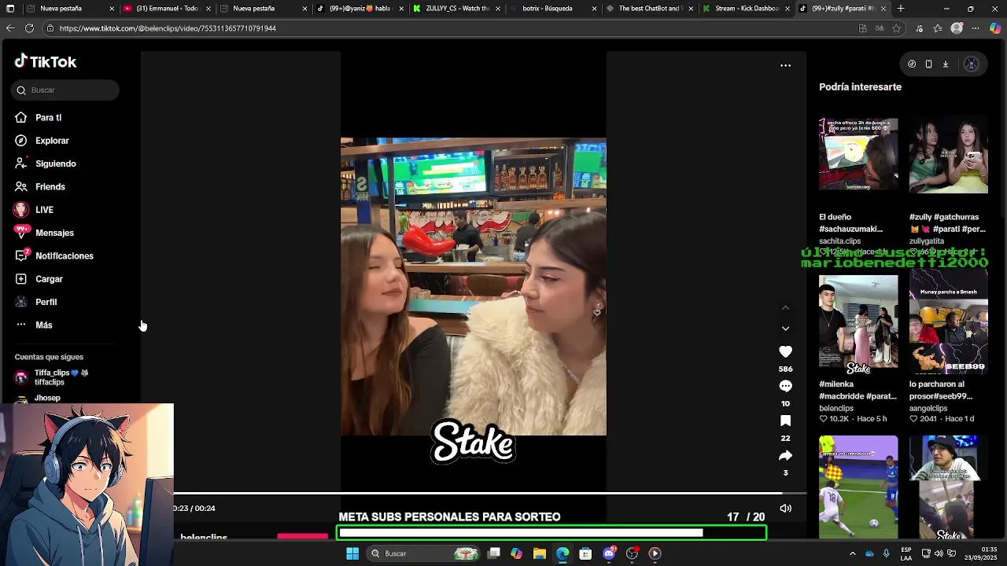Image resolution: width=1007 pixels, height=566 pixels.
Task: Open Edge split screen icon
Action: pyautogui.click(x=862, y=28)
